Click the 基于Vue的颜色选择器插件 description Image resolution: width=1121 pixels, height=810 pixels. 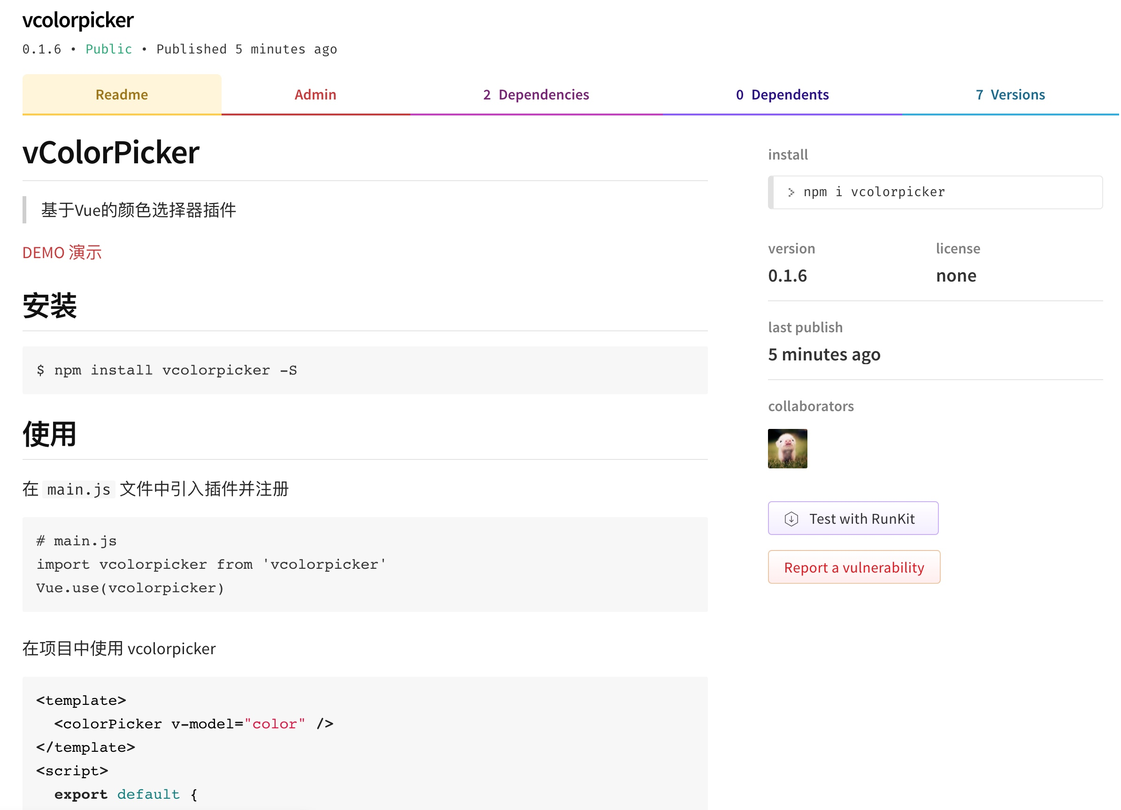click(138, 210)
